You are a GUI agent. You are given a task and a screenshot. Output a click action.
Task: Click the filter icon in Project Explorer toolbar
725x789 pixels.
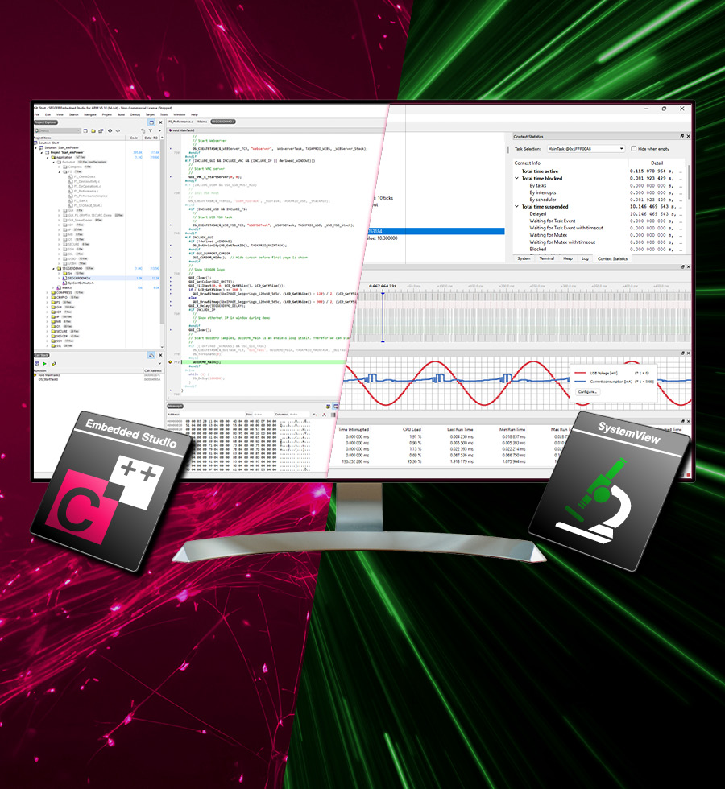(x=151, y=130)
